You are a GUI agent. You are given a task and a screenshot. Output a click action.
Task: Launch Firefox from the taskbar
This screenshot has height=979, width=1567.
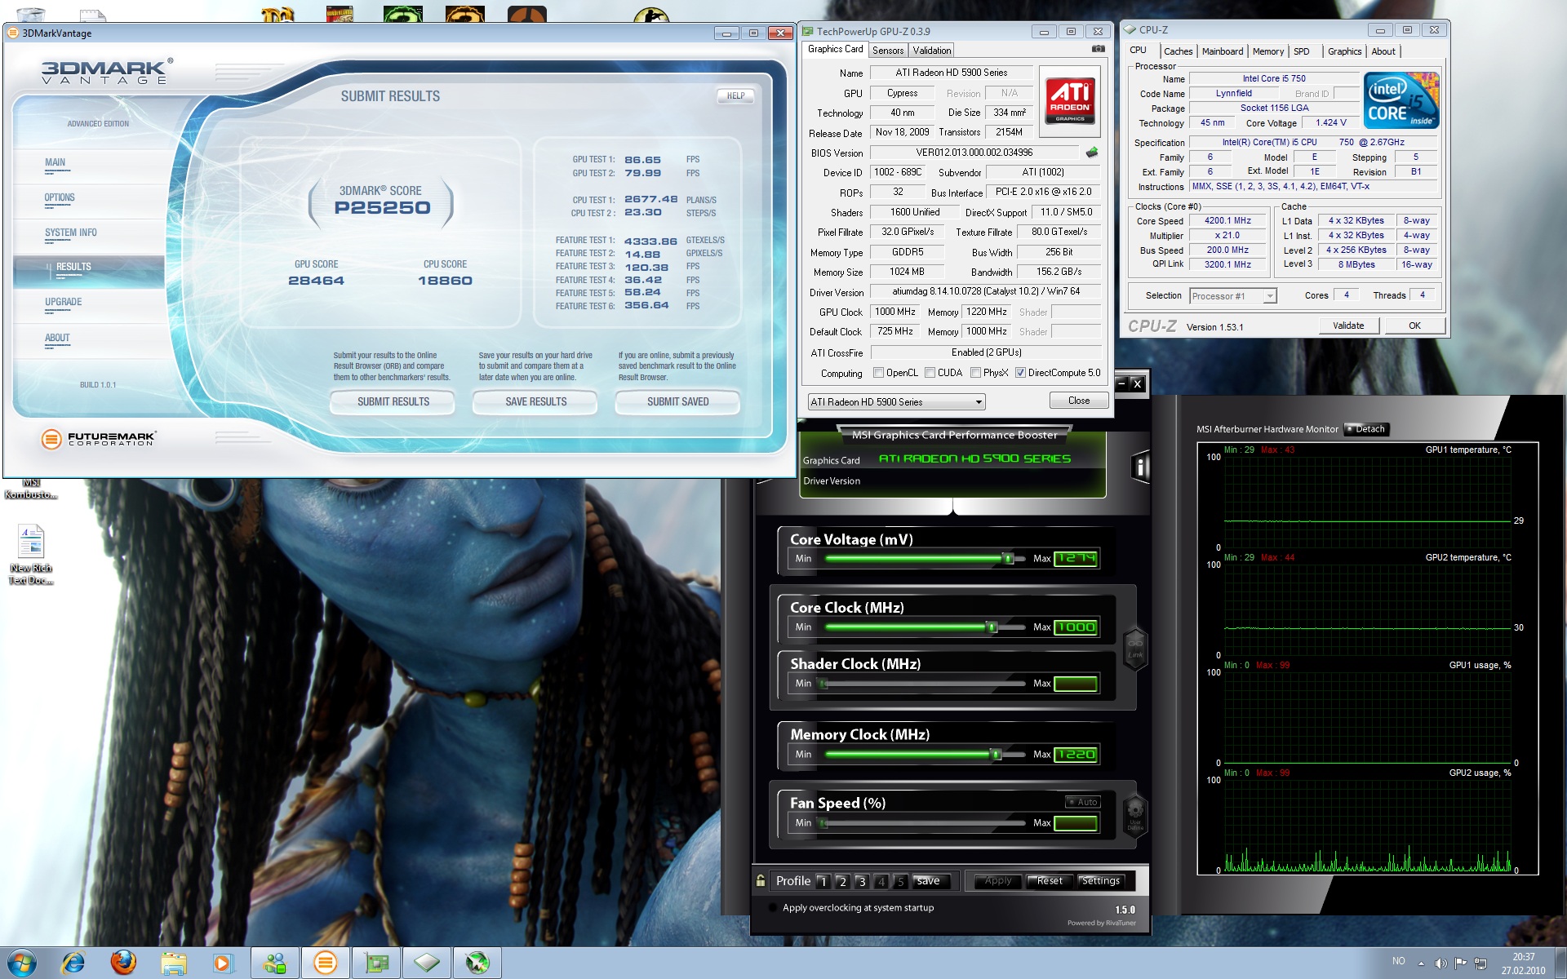point(123,963)
